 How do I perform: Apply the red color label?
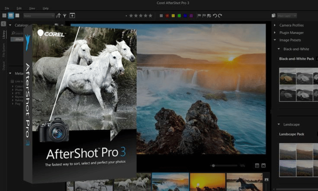(x=167, y=16)
